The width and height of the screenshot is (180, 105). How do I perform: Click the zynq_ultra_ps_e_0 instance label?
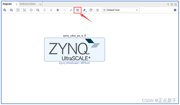(x=74, y=36)
